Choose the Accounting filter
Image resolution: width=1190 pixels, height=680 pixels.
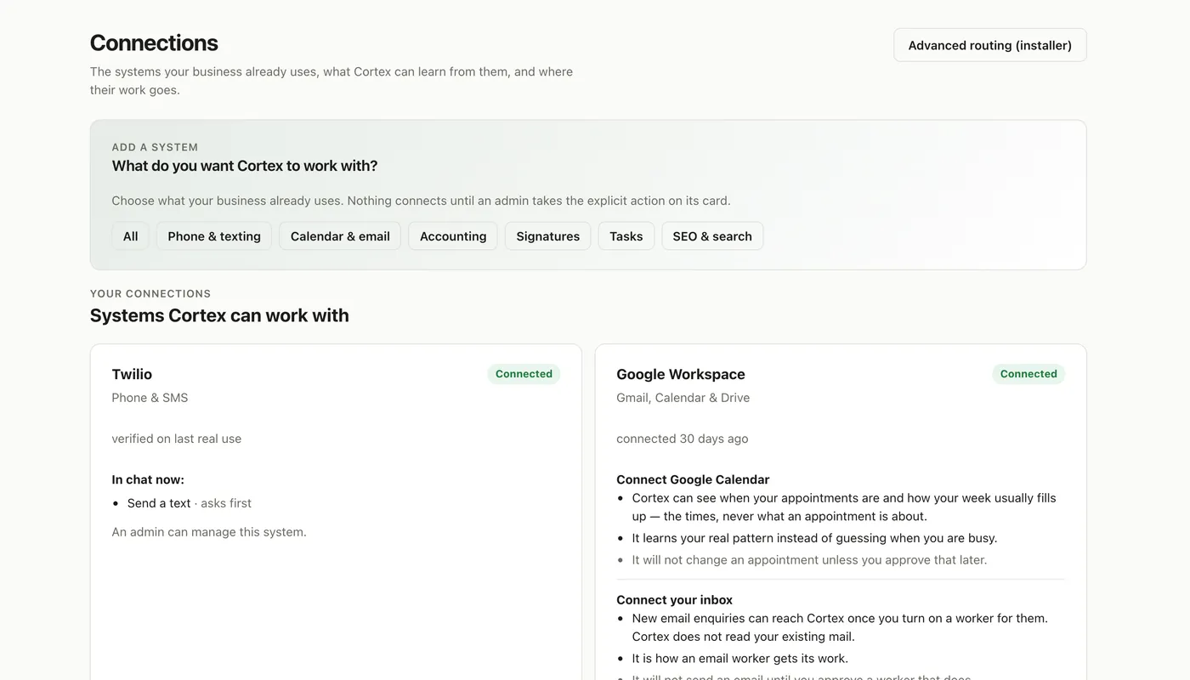coord(453,236)
